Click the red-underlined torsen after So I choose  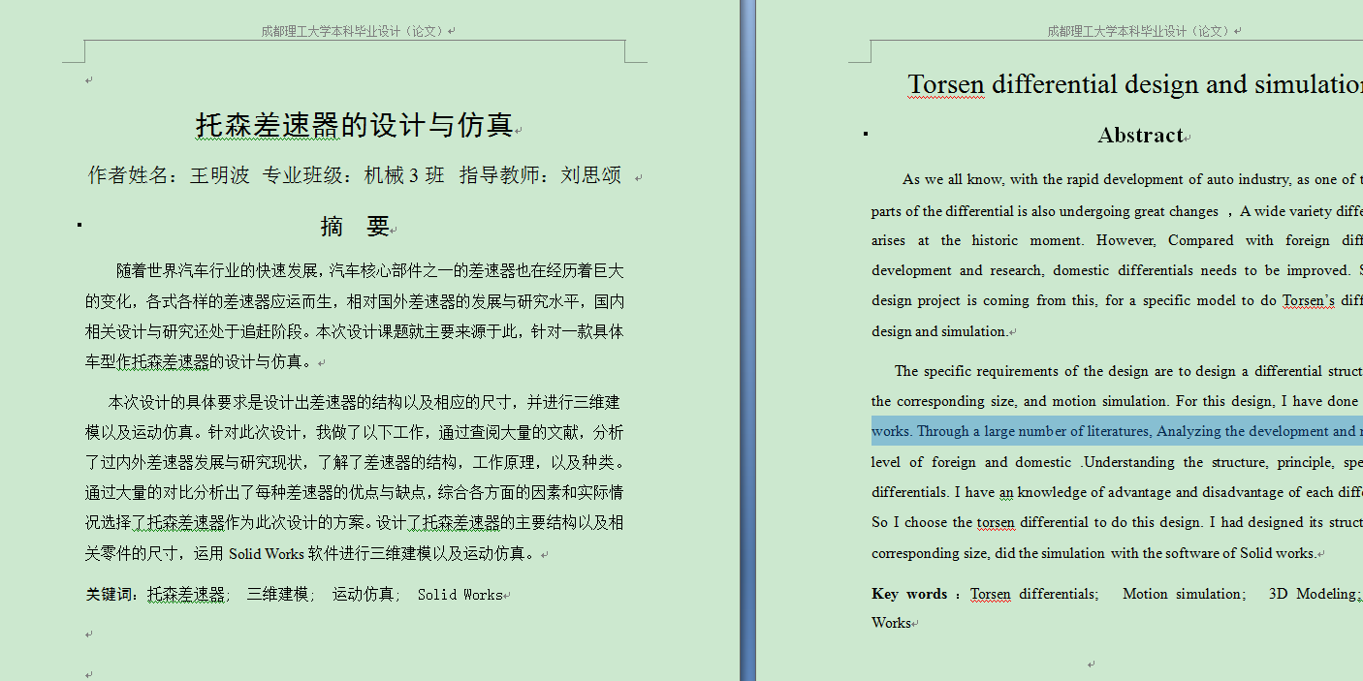click(996, 522)
